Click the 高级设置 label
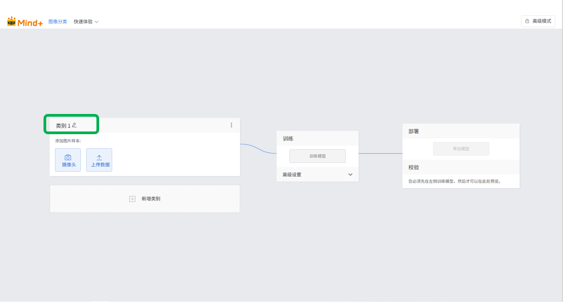 coord(292,175)
